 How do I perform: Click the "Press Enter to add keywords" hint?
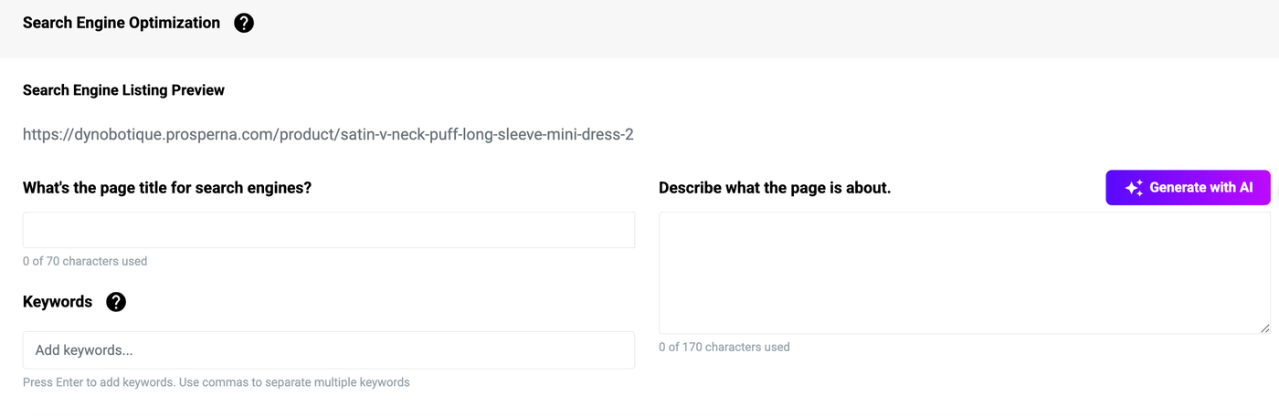[216, 382]
